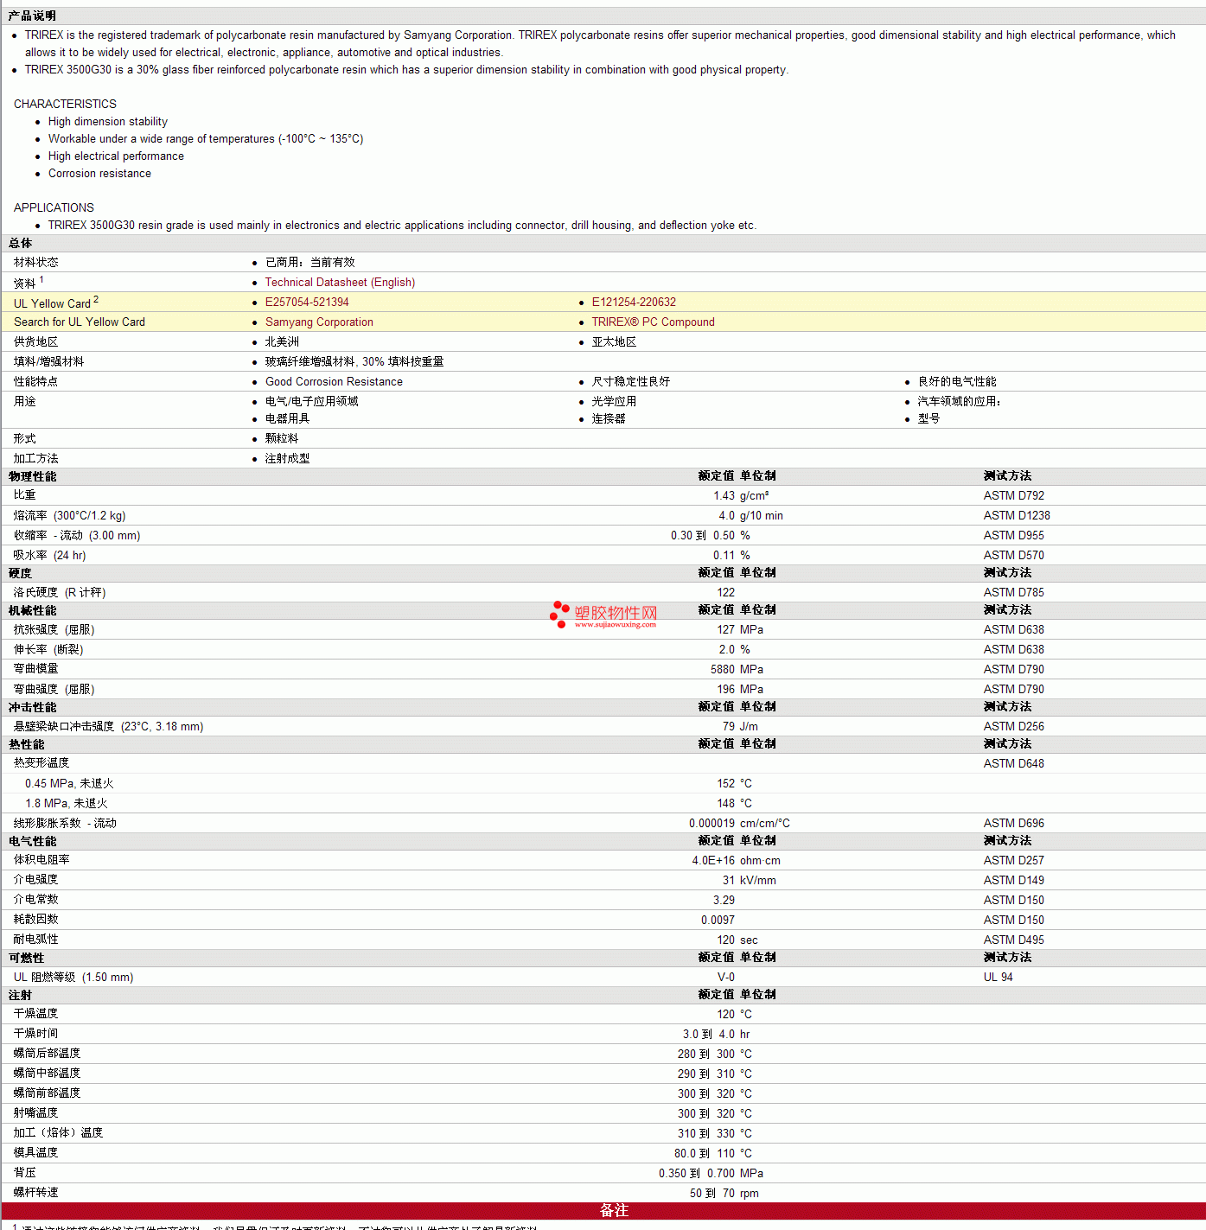1206x1230 pixels.
Task: Select 模具温度 row label
Action: coord(35,1154)
